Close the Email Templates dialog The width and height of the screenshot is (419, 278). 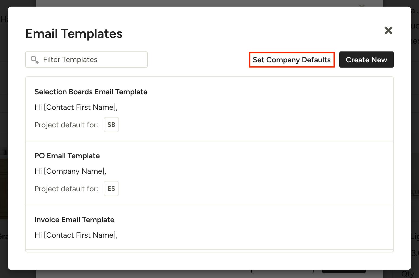[388, 30]
